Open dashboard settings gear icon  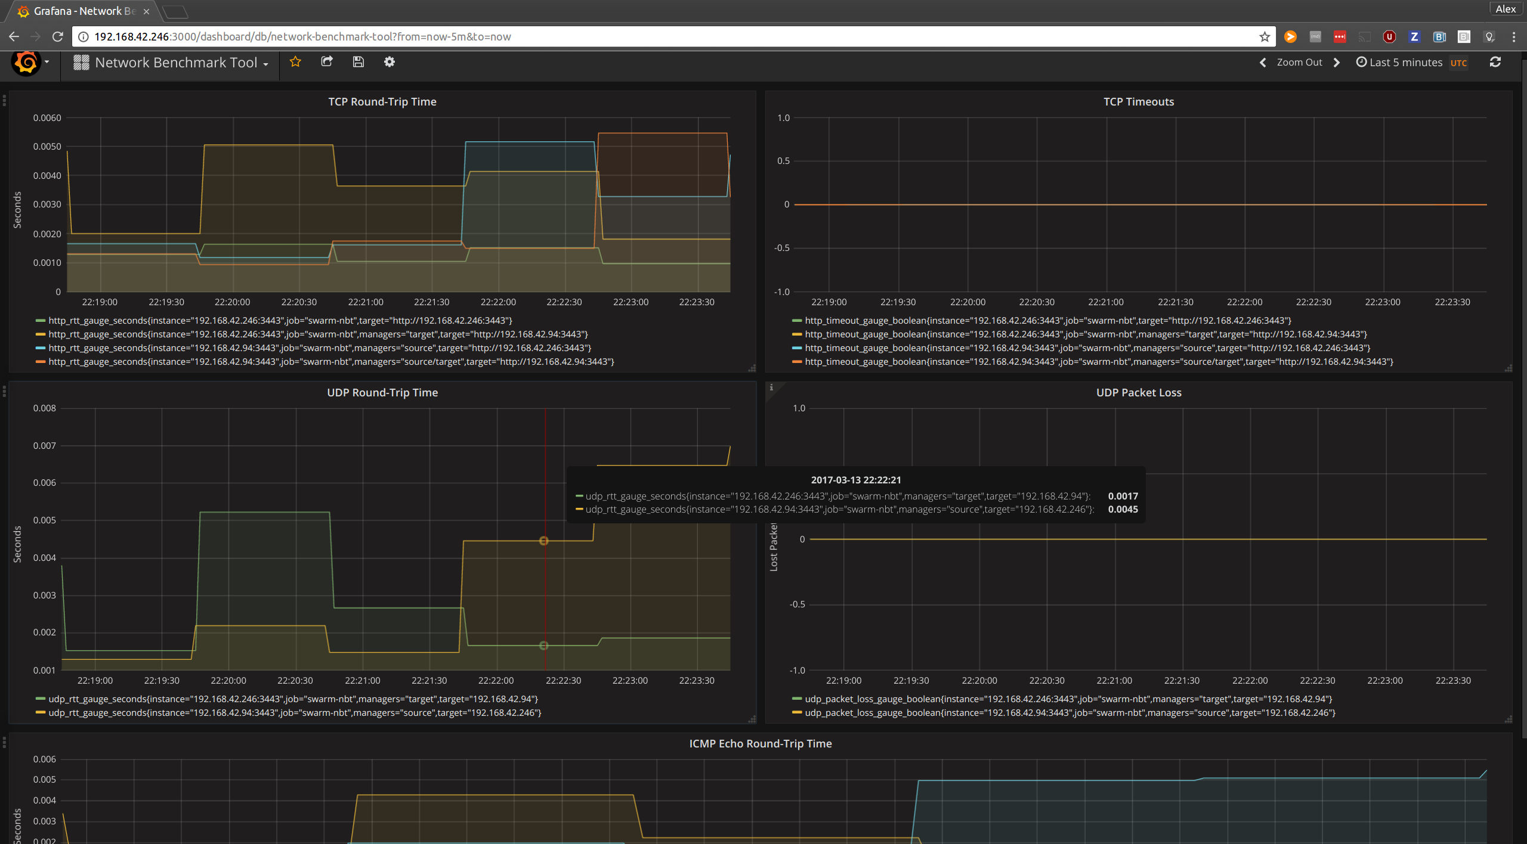(390, 62)
